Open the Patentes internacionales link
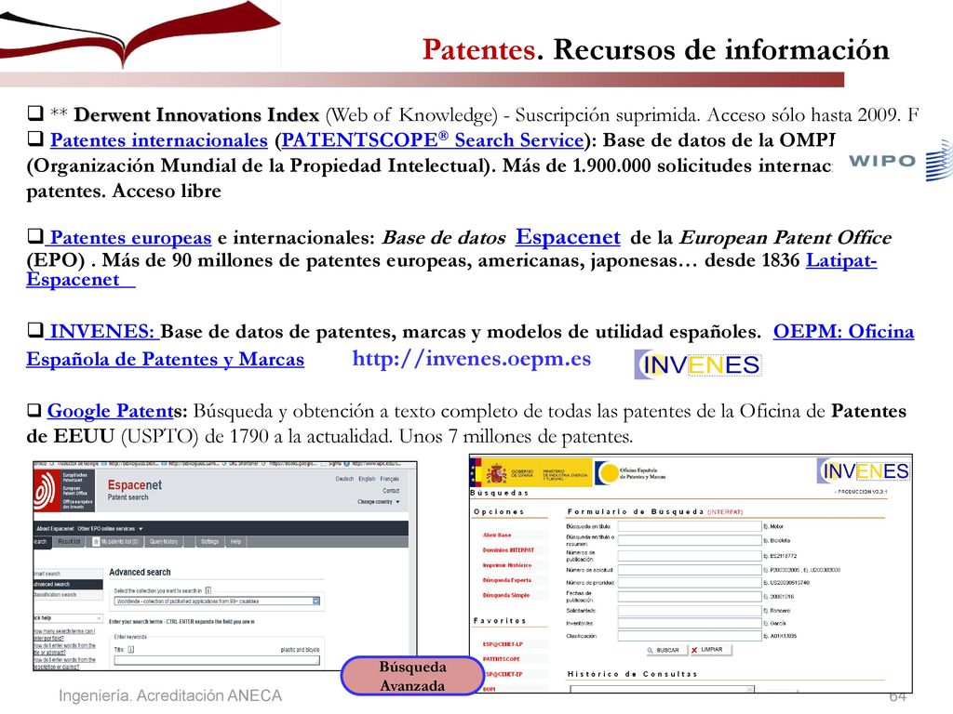953x714 pixels. [158, 140]
